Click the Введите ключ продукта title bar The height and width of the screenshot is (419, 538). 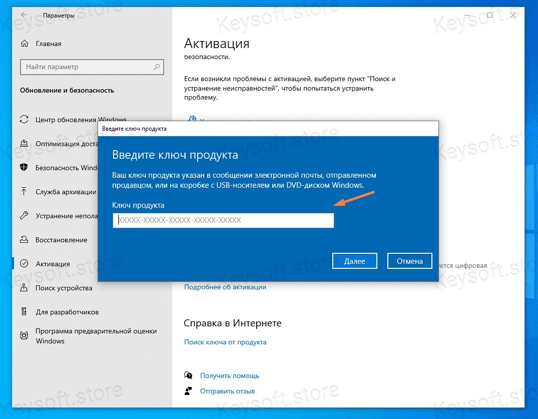pyautogui.click(x=268, y=129)
